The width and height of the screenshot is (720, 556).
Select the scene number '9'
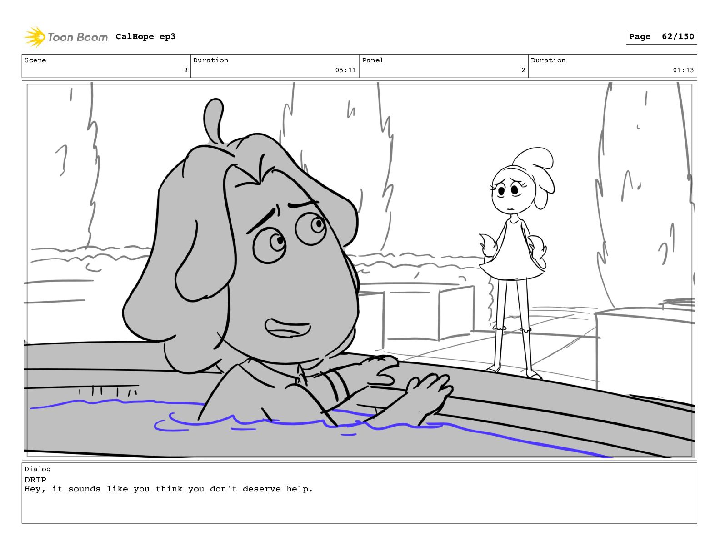(x=185, y=70)
